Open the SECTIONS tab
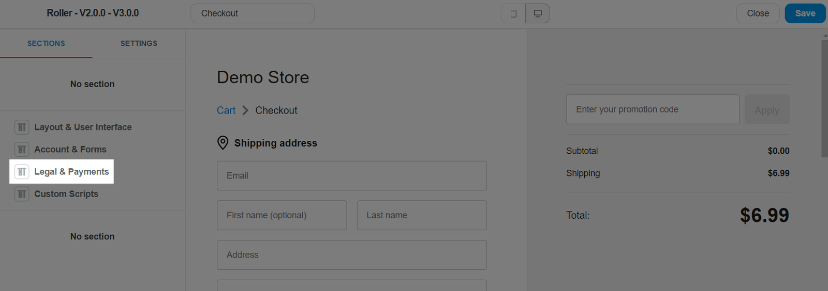Viewport: 828px width, 291px height. pos(46,43)
